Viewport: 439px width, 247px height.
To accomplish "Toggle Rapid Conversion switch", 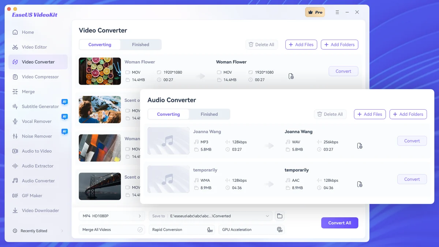I will point(210,230).
